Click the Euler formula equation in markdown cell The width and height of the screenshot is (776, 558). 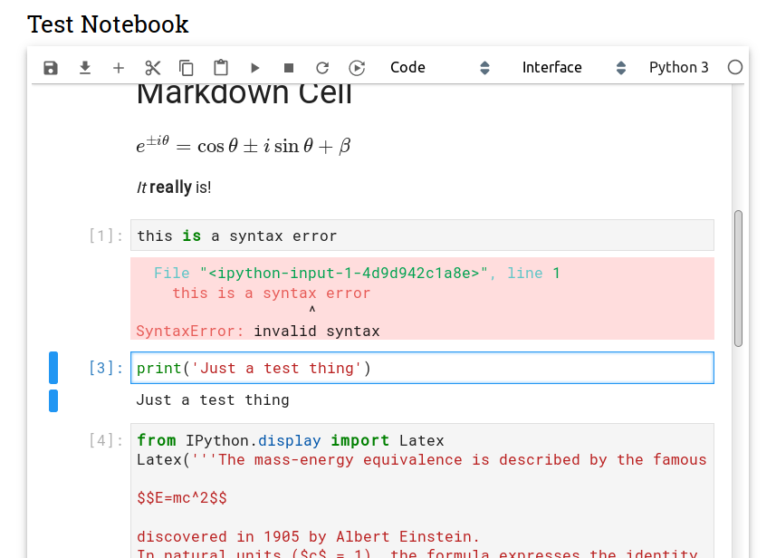(x=244, y=146)
